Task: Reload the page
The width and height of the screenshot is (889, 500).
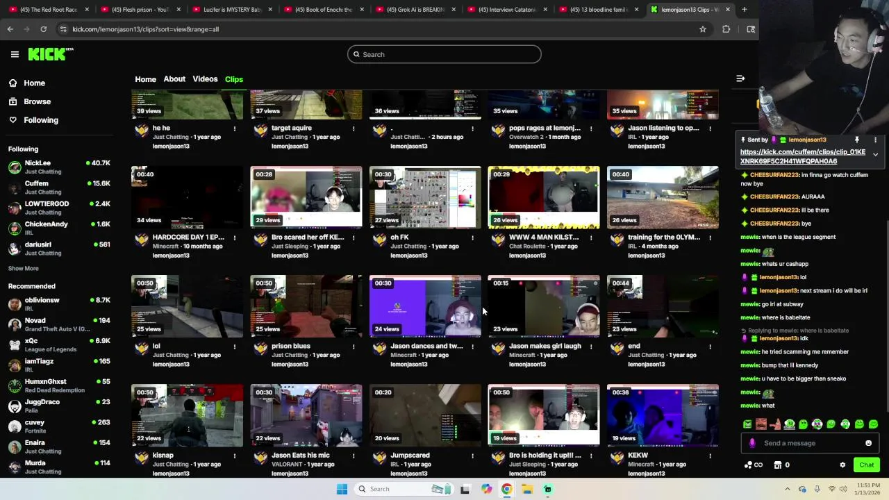Action: (x=43, y=29)
